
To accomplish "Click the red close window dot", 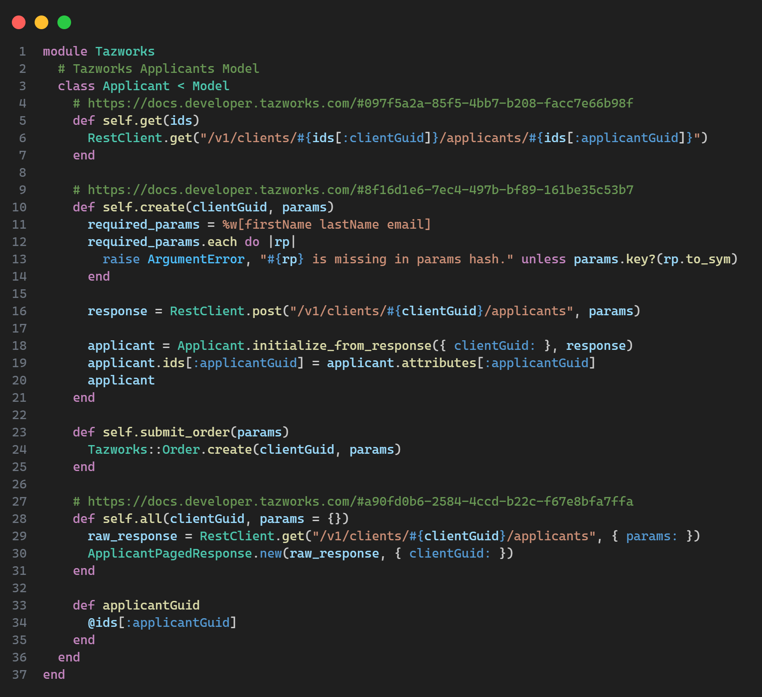I will click(x=19, y=22).
